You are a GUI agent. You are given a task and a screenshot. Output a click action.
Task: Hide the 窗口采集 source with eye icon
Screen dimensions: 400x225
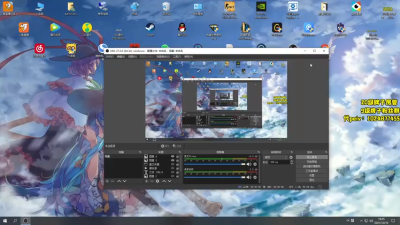coord(173,164)
